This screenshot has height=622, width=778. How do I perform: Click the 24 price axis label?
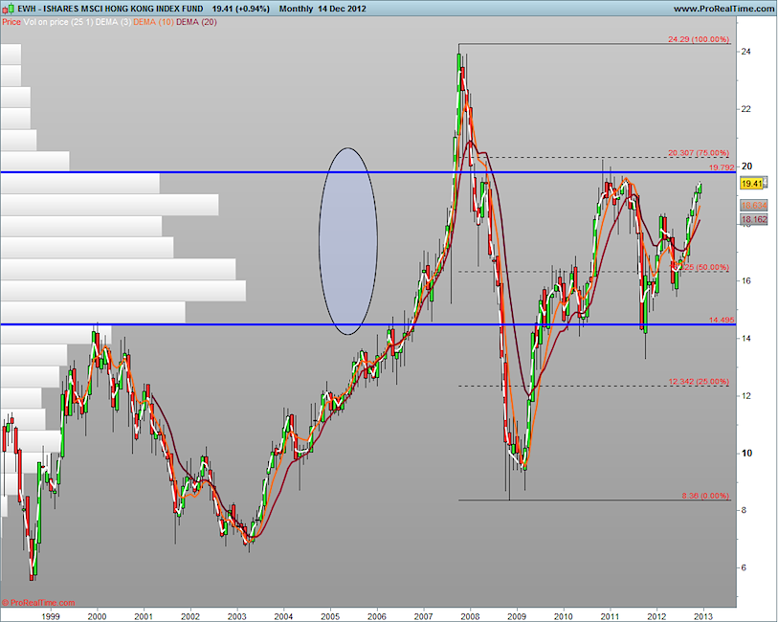745,52
